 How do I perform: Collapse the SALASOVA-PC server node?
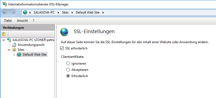[4, 40]
